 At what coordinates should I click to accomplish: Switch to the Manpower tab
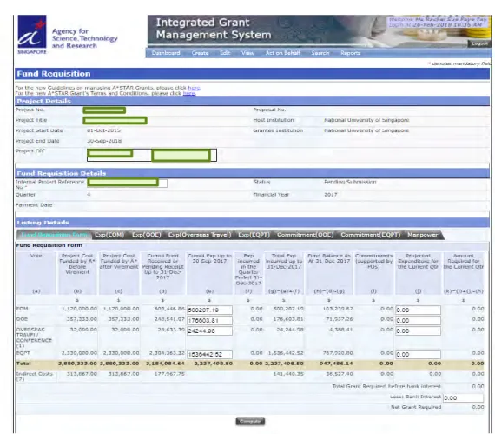(422, 235)
